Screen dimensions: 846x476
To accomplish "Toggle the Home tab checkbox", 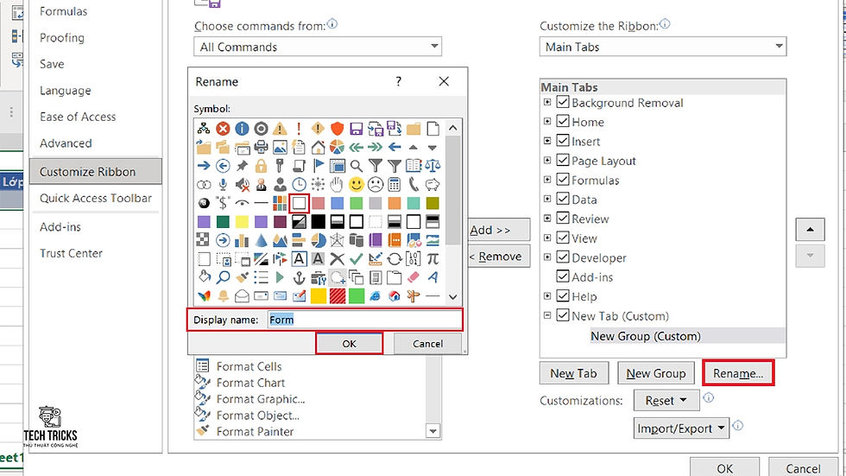I will (563, 122).
